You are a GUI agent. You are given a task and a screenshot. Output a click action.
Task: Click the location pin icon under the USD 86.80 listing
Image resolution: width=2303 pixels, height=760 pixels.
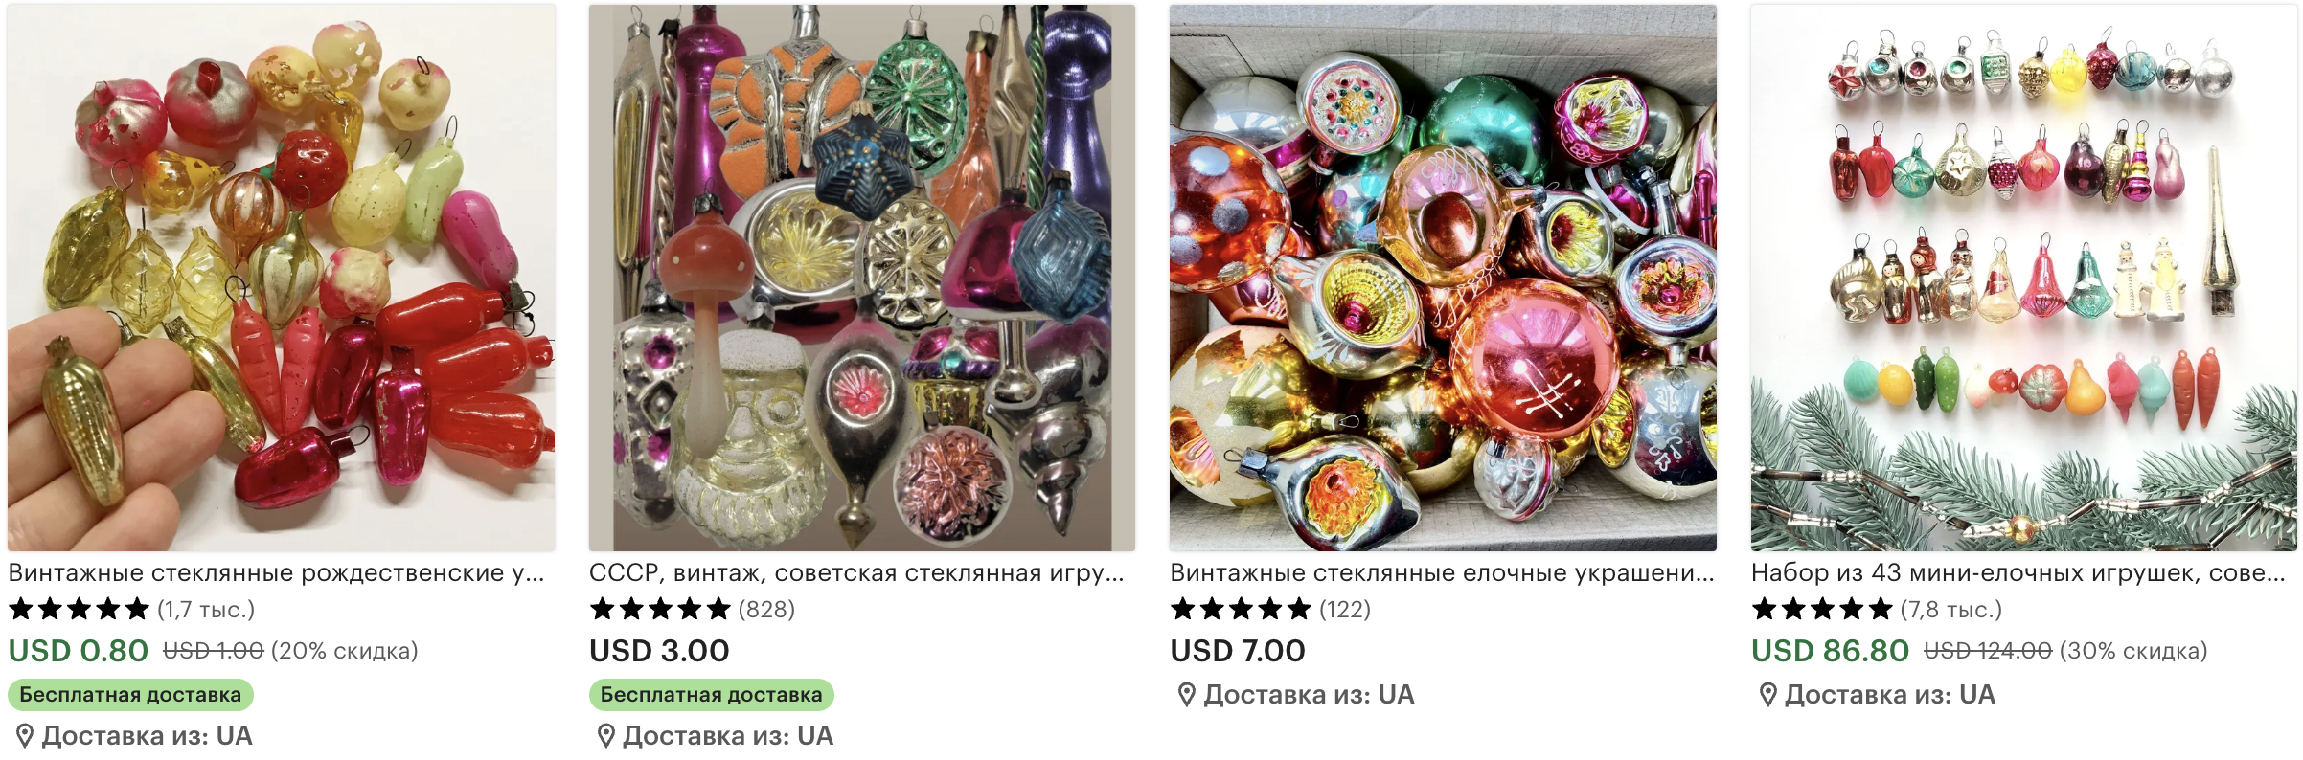[1767, 695]
